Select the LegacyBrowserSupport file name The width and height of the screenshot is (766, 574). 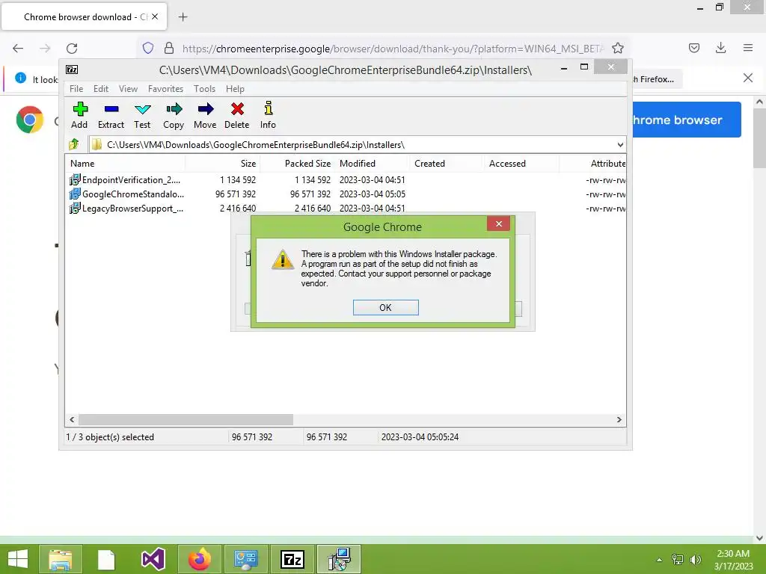[x=132, y=208]
